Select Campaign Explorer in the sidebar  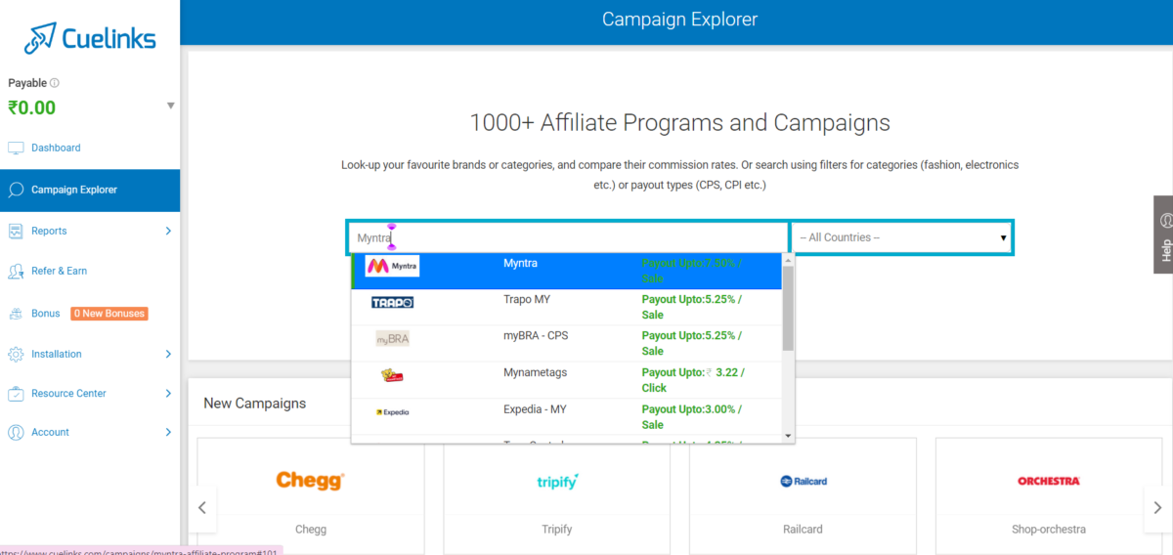click(90, 190)
